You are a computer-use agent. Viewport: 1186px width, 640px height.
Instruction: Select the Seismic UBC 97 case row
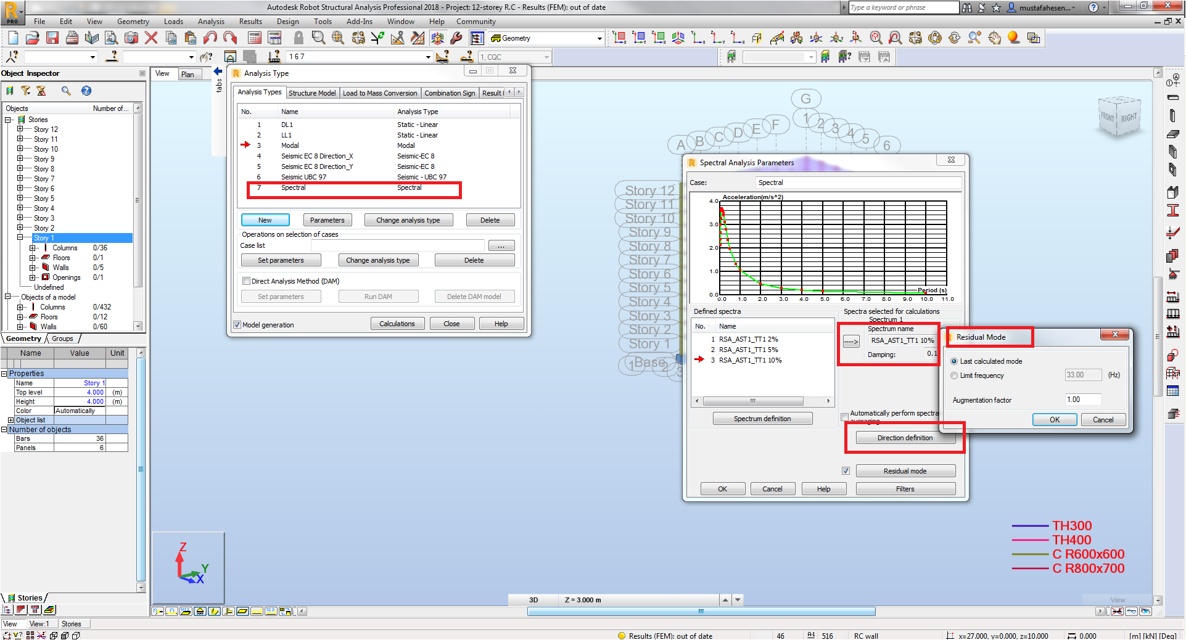click(x=378, y=177)
